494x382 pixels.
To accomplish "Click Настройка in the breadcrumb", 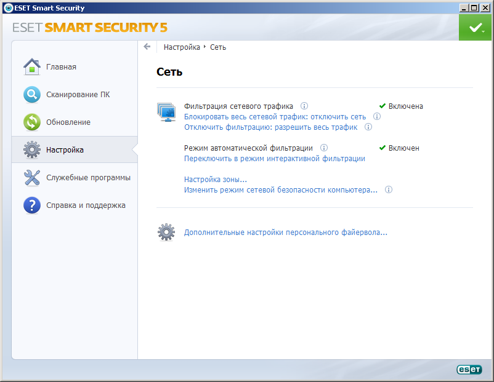I will pyautogui.click(x=182, y=47).
